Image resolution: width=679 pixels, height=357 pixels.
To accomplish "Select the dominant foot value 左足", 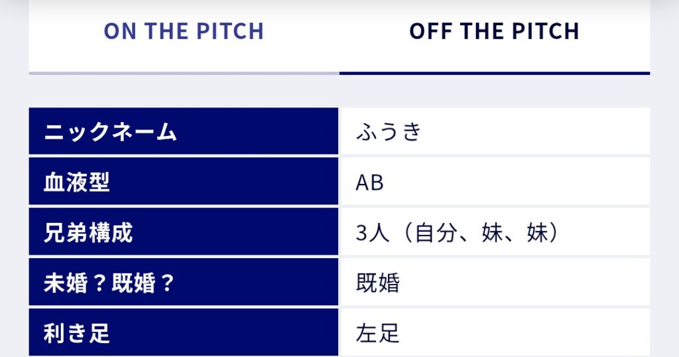I will coord(378,333).
